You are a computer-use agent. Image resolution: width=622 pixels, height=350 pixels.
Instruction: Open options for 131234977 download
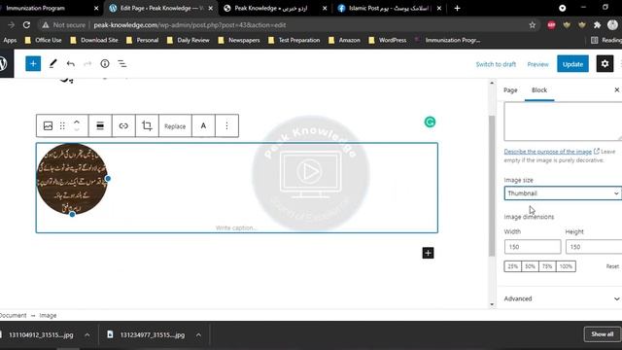[x=198, y=334]
